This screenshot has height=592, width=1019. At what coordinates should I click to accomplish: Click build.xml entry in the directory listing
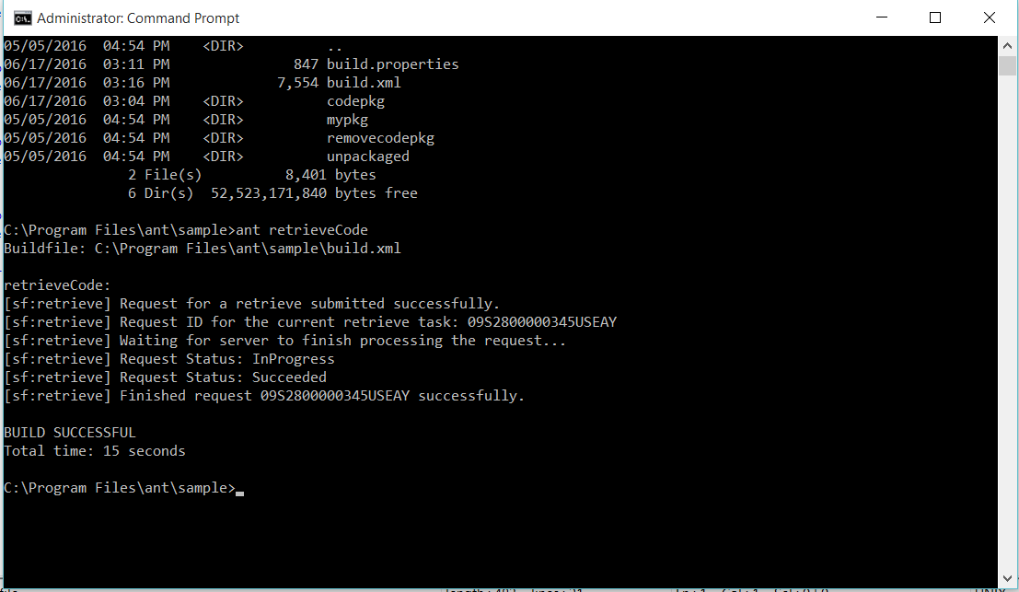click(364, 83)
